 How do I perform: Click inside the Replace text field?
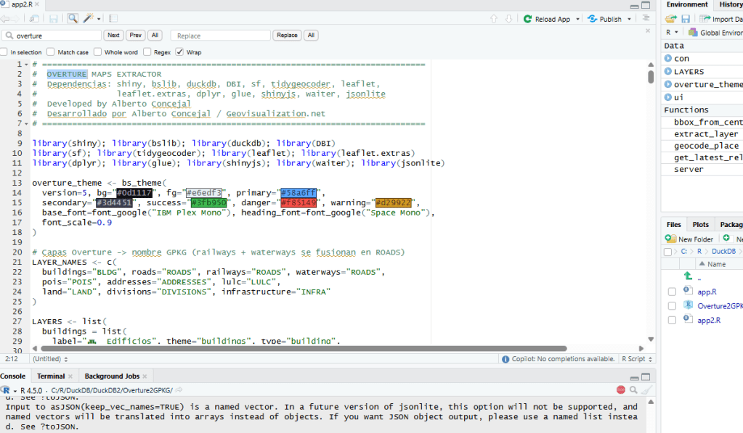click(220, 35)
